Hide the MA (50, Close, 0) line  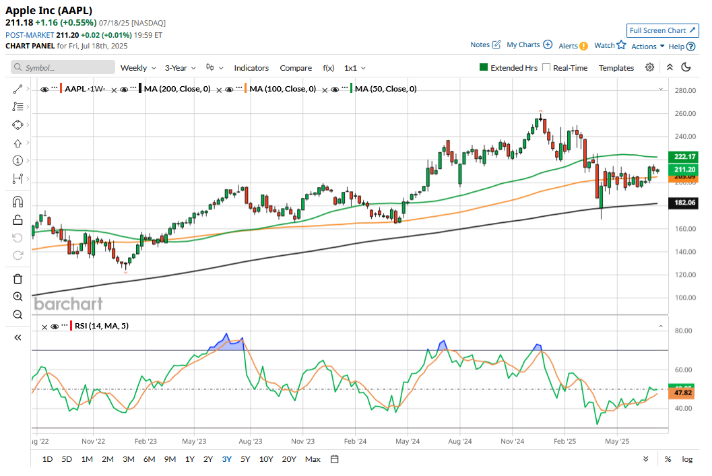[x=335, y=90]
